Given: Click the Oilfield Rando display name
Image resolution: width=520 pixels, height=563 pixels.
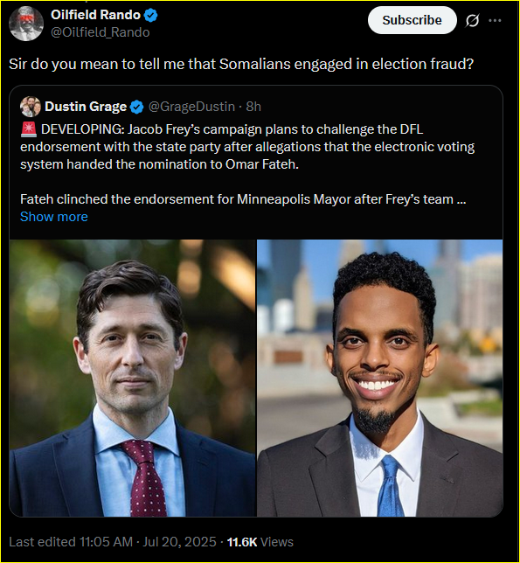Looking at the screenshot, I should click(95, 15).
